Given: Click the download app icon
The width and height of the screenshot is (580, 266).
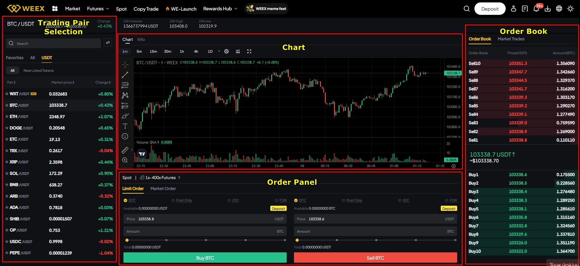Looking at the screenshot, I should tap(548, 9).
